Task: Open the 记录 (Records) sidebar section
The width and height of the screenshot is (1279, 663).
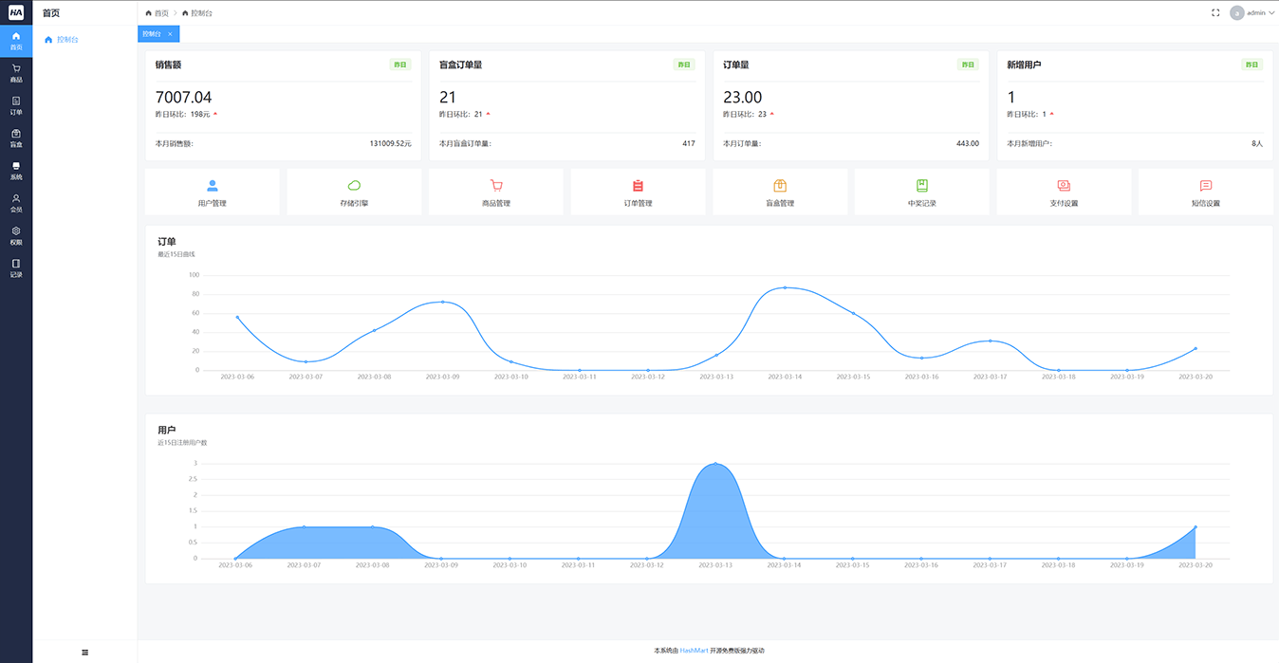Action: coord(16,267)
